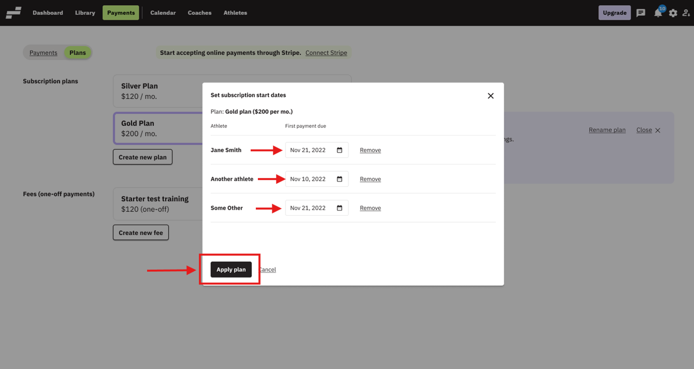Edit Another athlete payment date field

pos(316,179)
